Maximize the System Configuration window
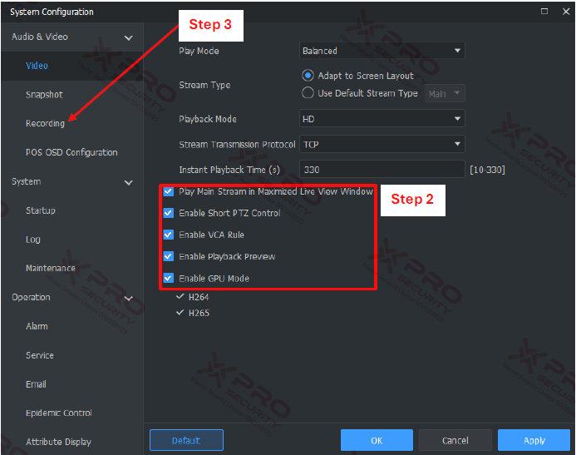Viewport: 576px width, 455px height. 544,12
